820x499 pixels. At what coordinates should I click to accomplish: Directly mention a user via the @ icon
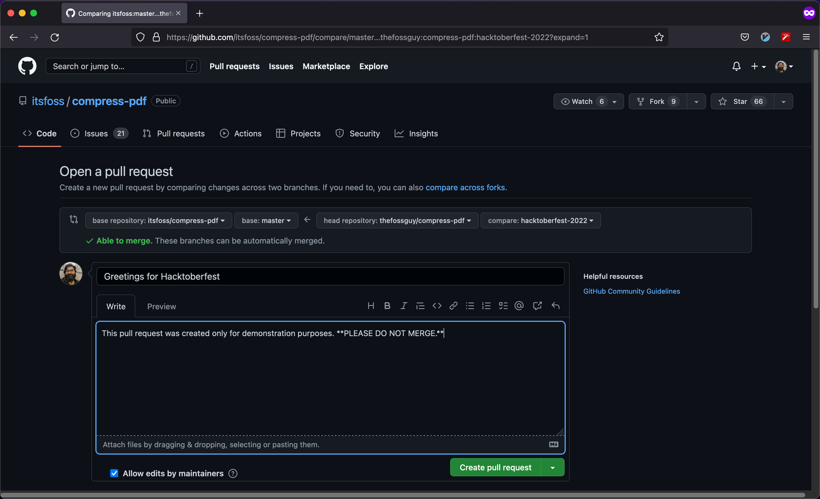pyautogui.click(x=519, y=306)
